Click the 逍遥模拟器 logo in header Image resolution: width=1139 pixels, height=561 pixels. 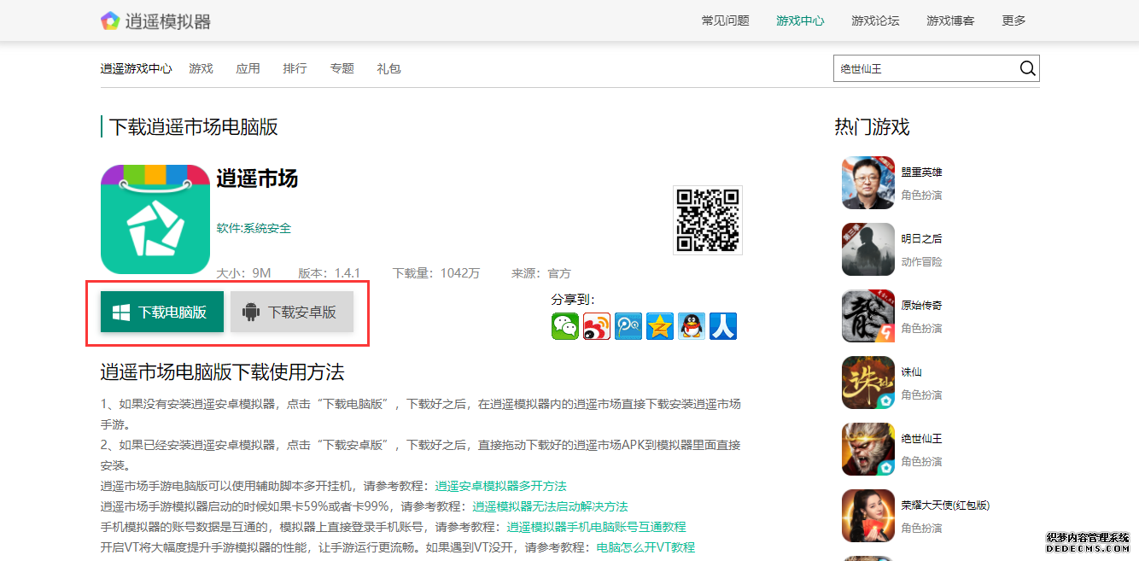coord(155,21)
